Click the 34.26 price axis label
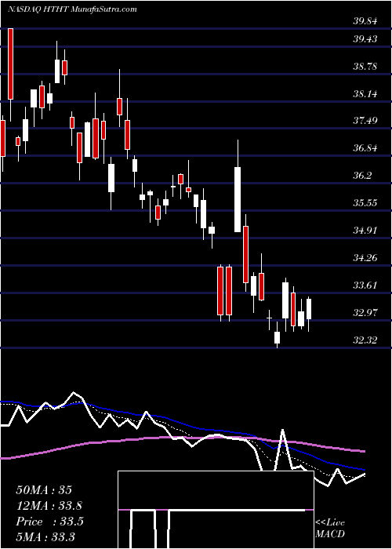This screenshot has height=549, width=392. click(365, 258)
